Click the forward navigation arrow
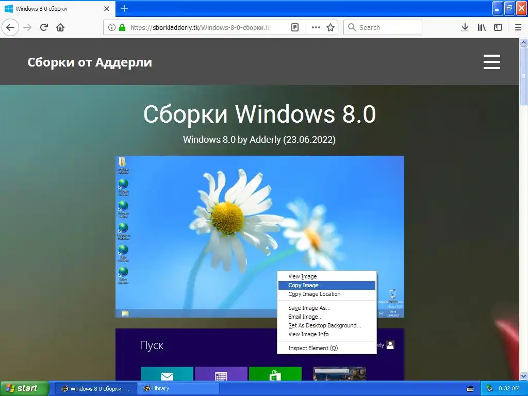This screenshot has width=528, height=396. 28,27
